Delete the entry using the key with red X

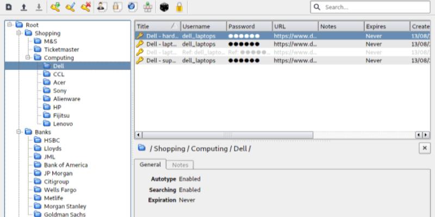[x=85, y=8]
